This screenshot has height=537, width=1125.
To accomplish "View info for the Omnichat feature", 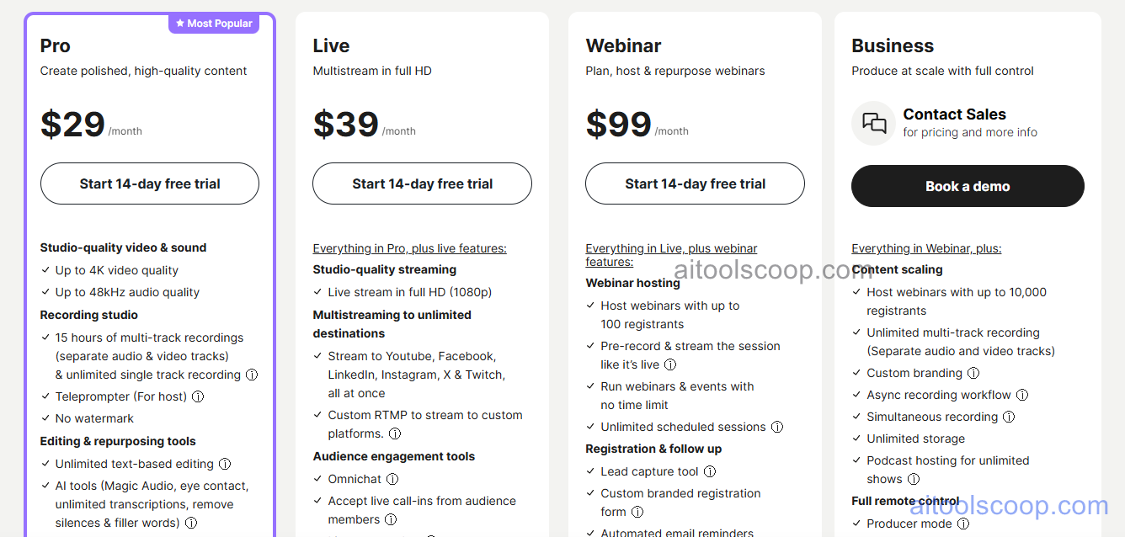I will point(392,478).
